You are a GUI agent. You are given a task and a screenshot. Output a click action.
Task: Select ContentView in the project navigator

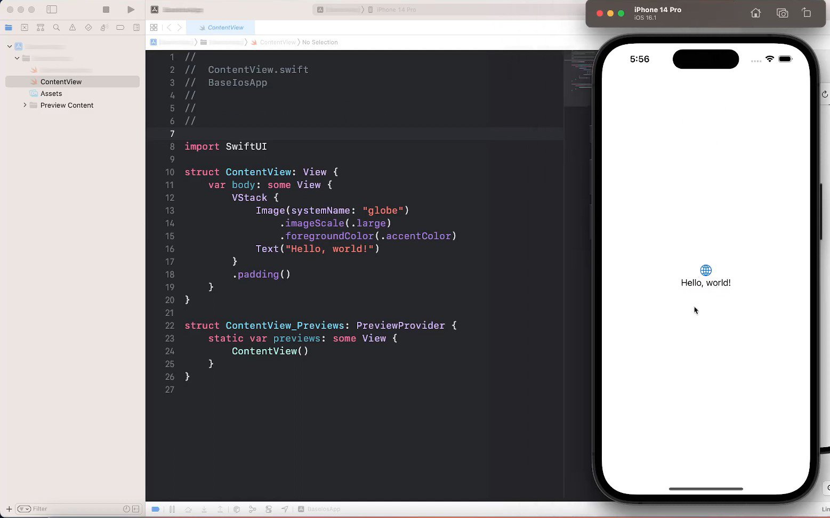coord(72,82)
